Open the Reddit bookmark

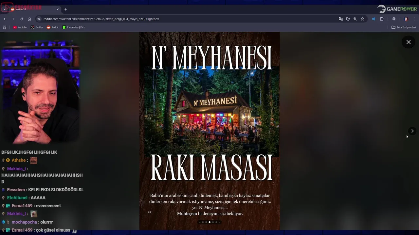pyautogui.click(x=53, y=27)
